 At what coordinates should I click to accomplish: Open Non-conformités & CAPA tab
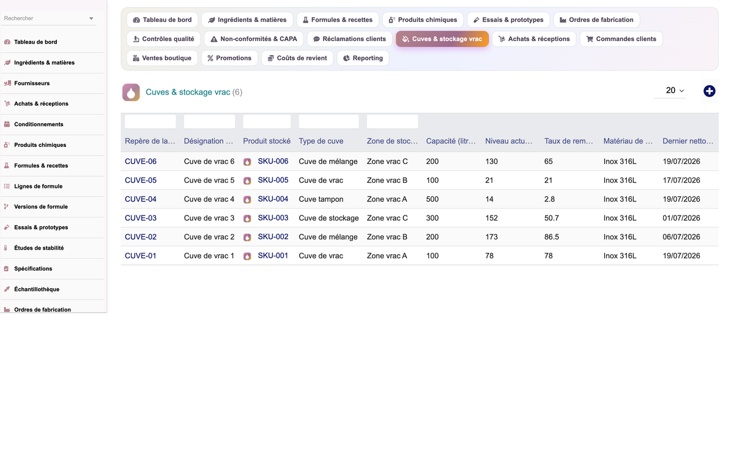click(x=254, y=39)
